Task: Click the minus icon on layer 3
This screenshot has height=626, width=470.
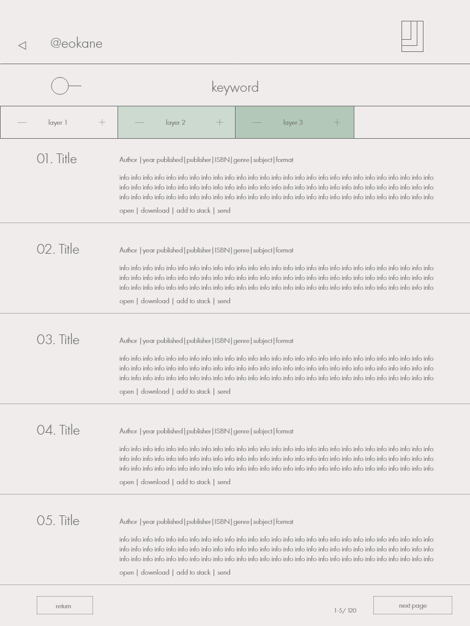Action: click(x=257, y=122)
